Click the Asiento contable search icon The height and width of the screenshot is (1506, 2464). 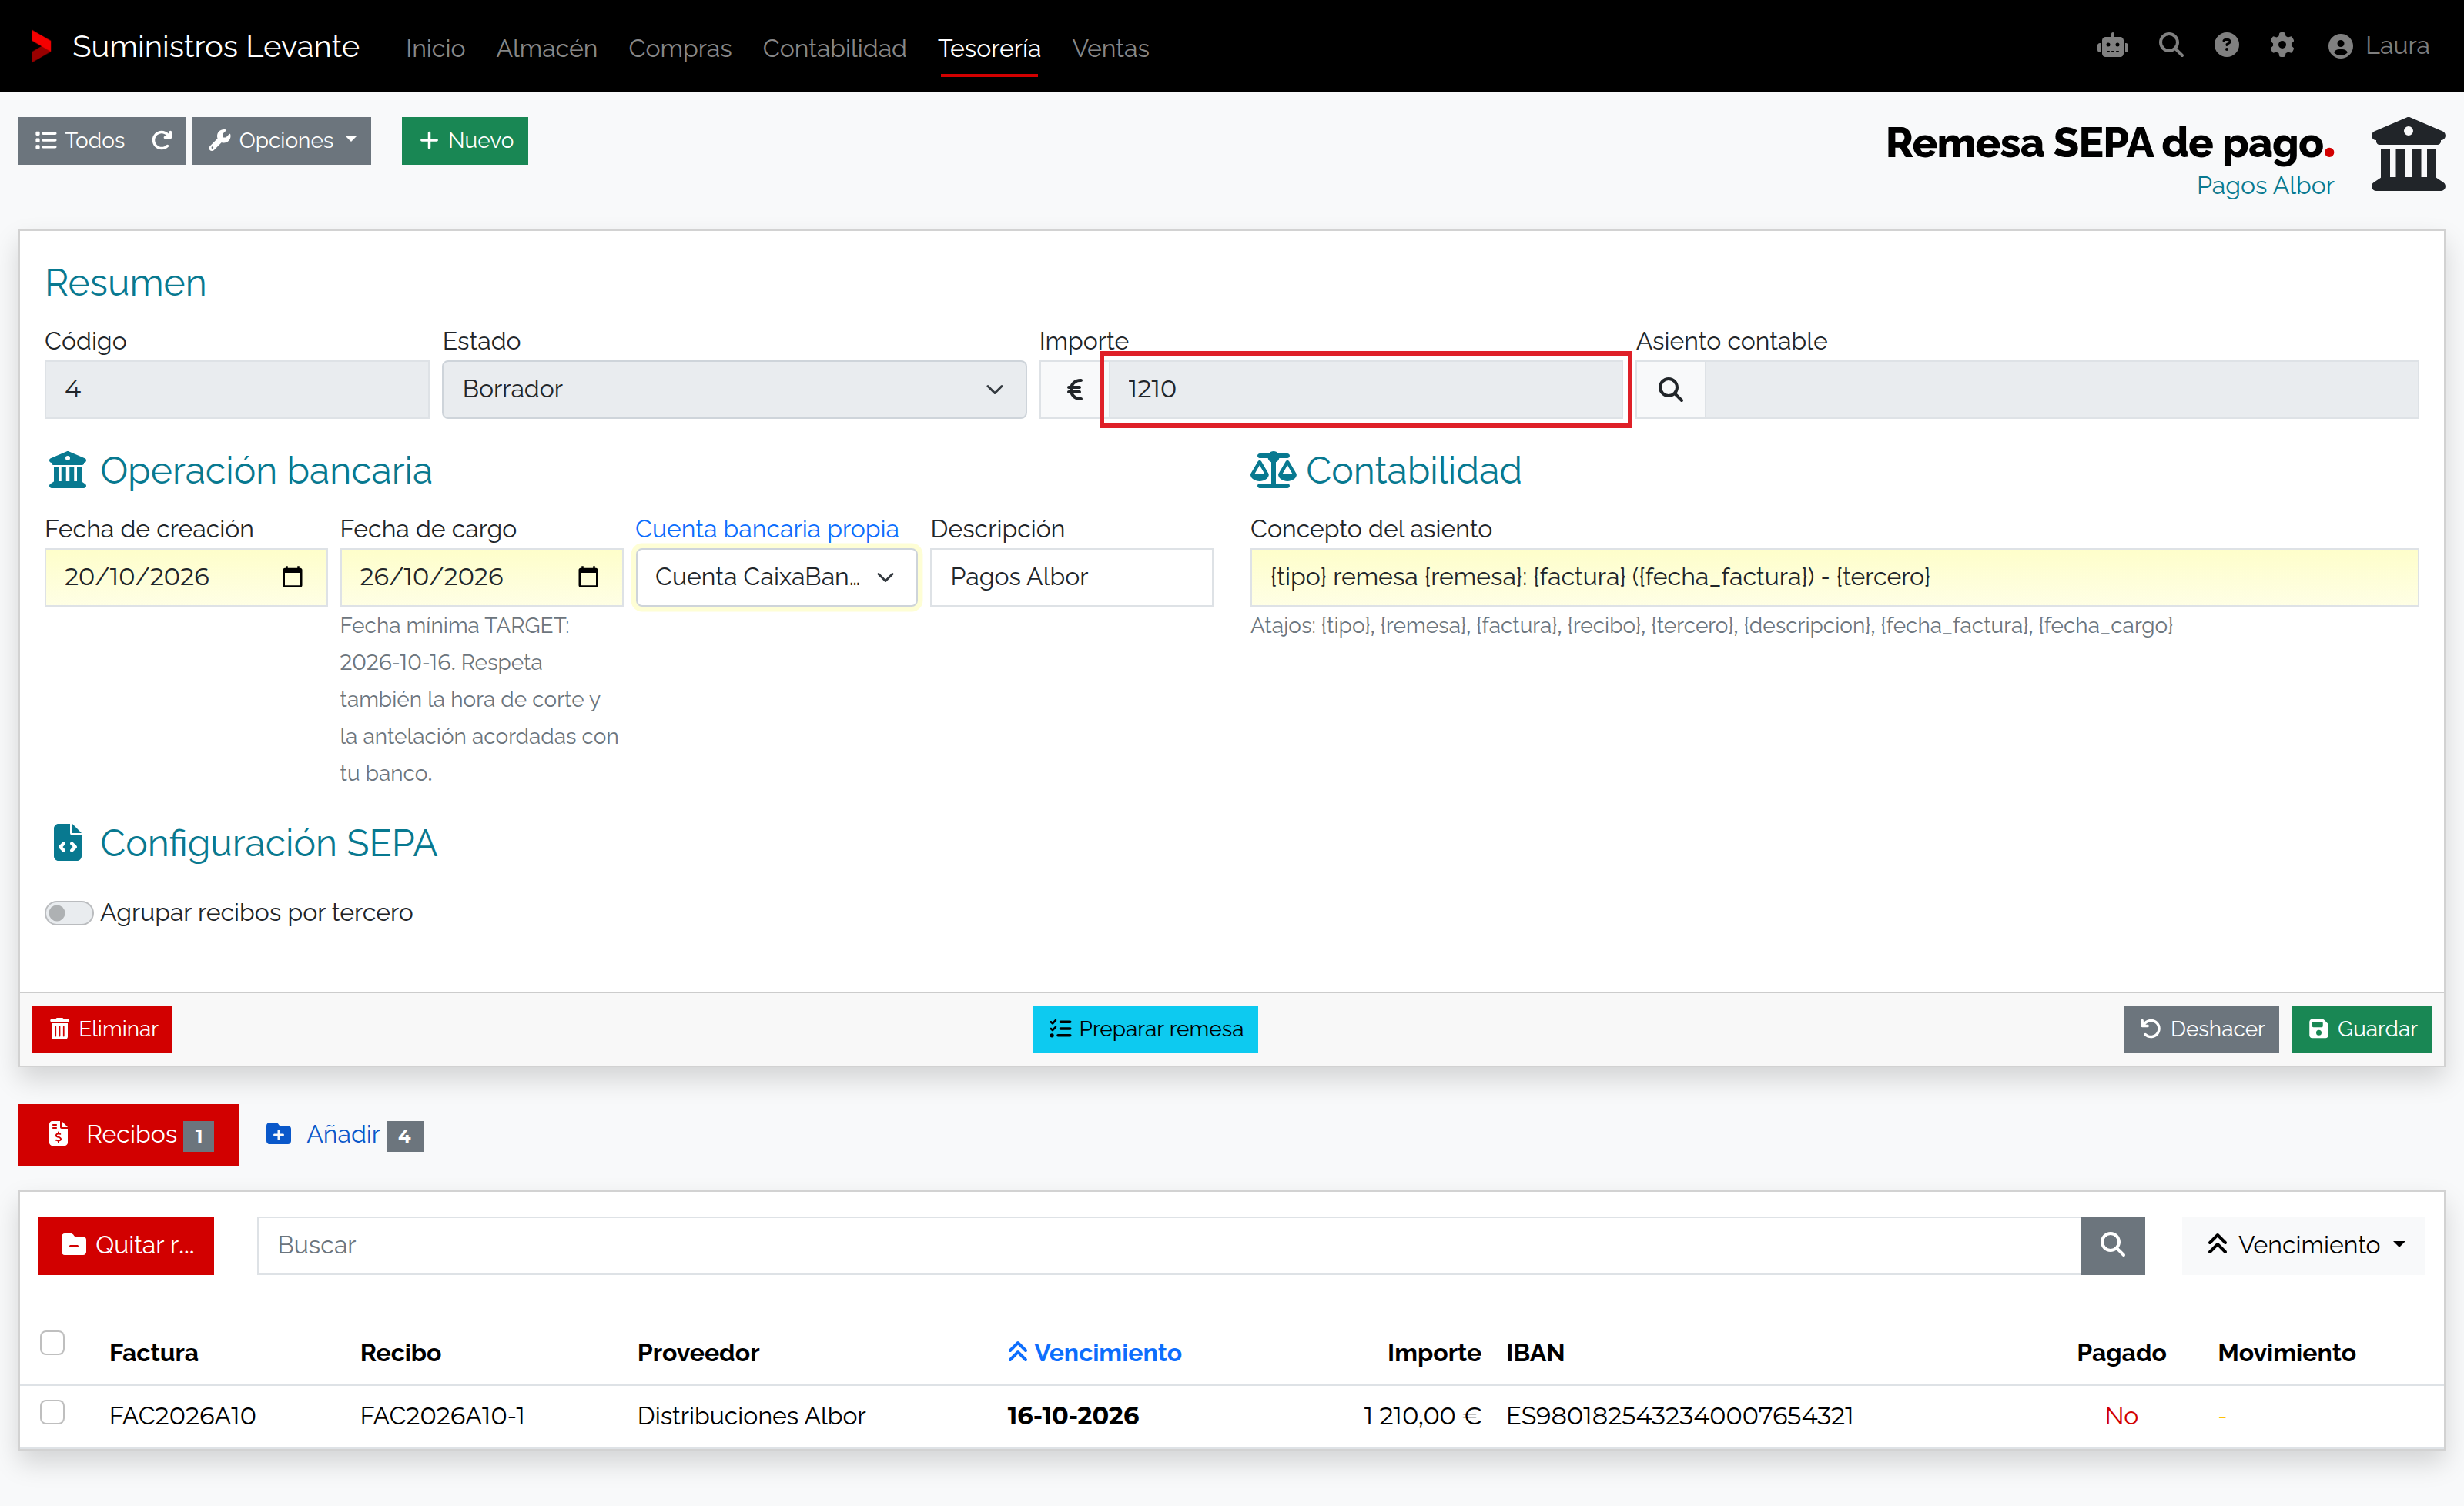1670,389
